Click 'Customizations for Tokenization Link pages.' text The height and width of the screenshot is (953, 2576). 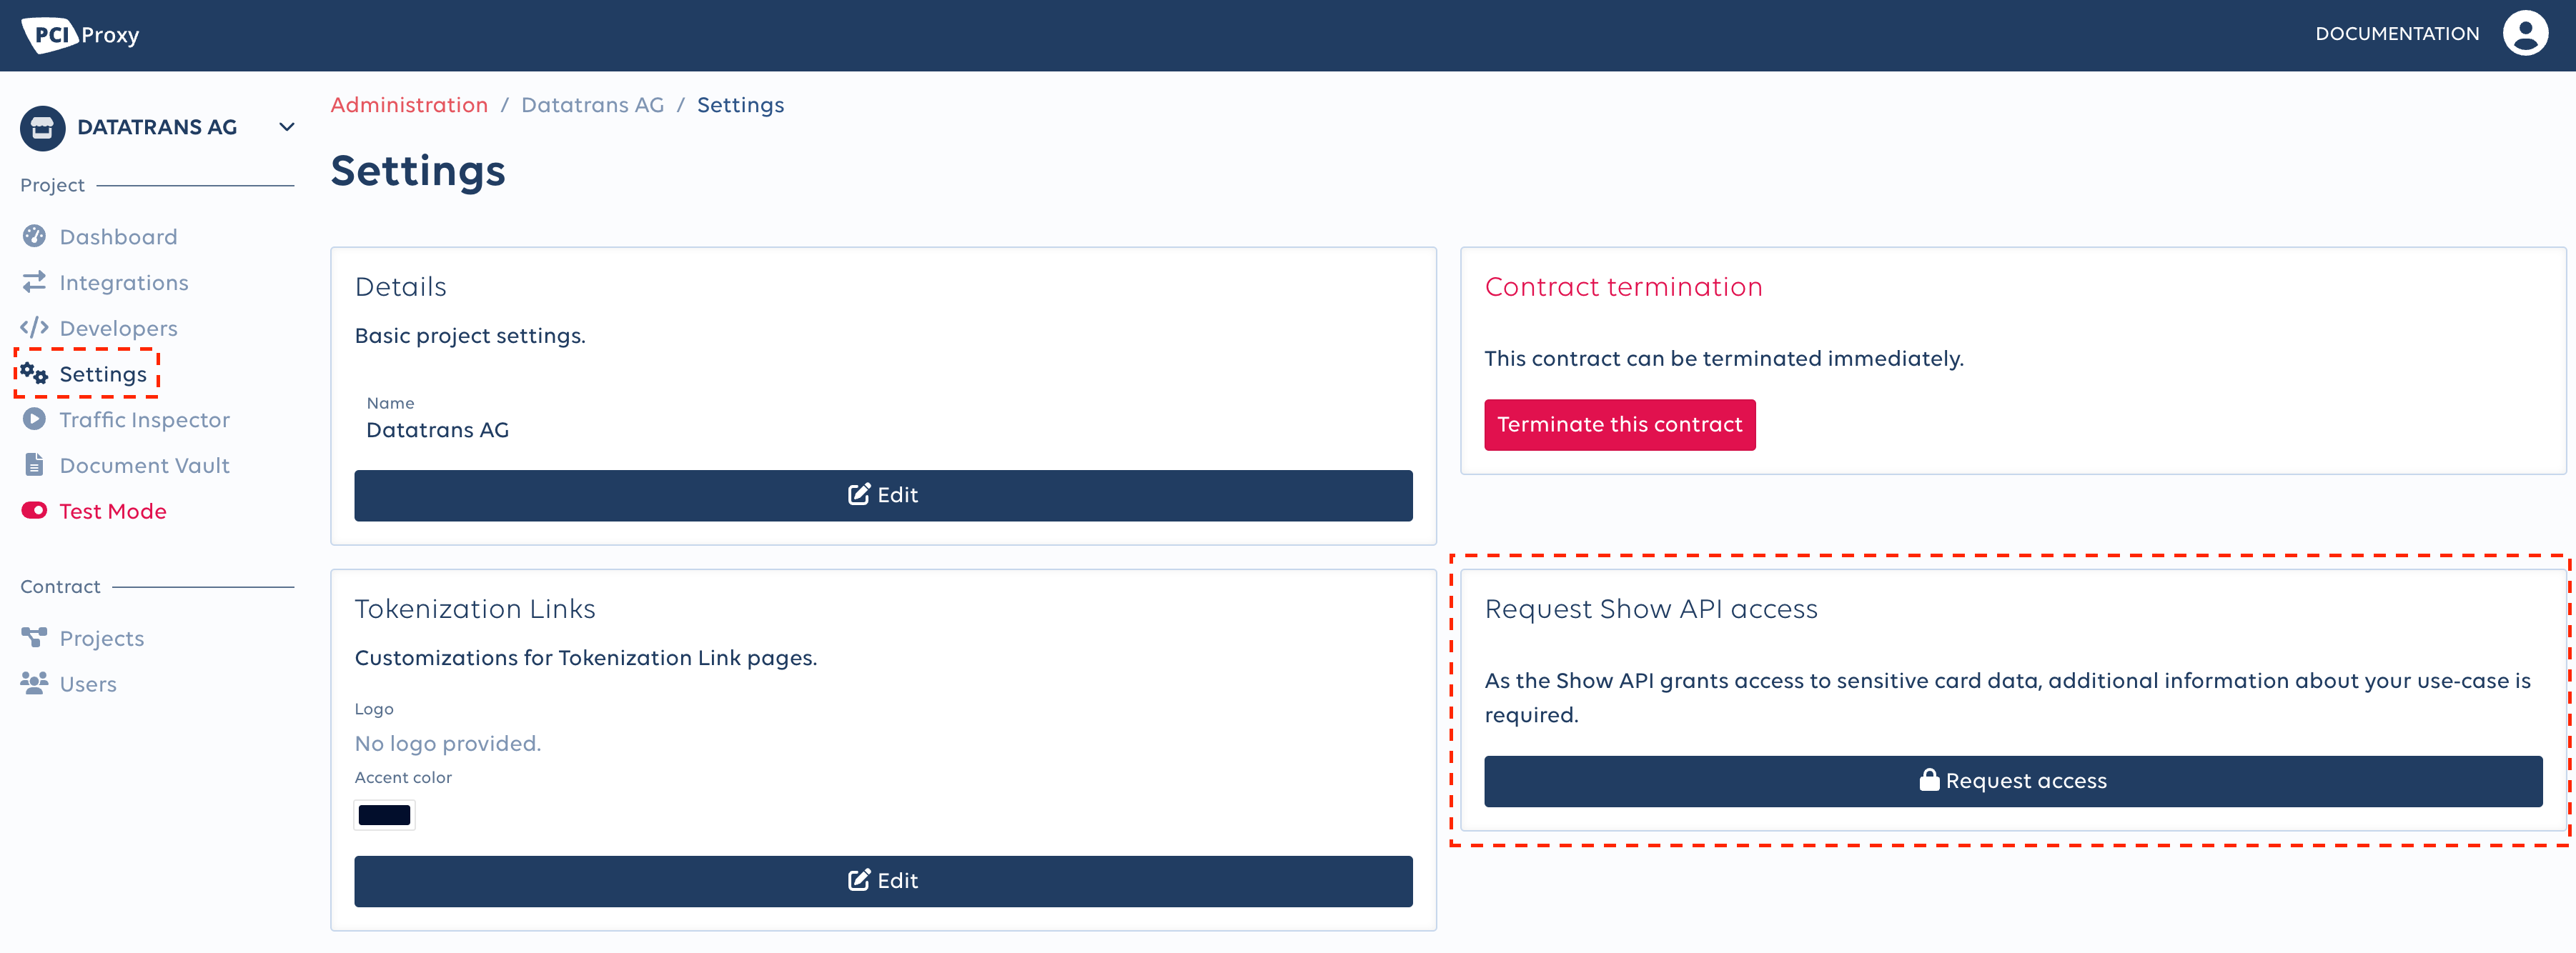pos(585,658)
